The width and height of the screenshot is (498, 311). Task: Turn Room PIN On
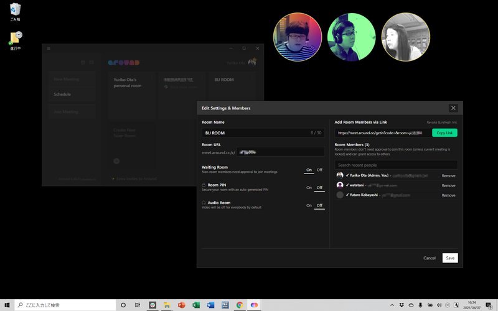tap(309, 188)
